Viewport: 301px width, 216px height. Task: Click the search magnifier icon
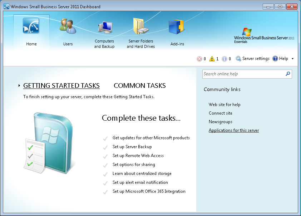click(288, 74)
